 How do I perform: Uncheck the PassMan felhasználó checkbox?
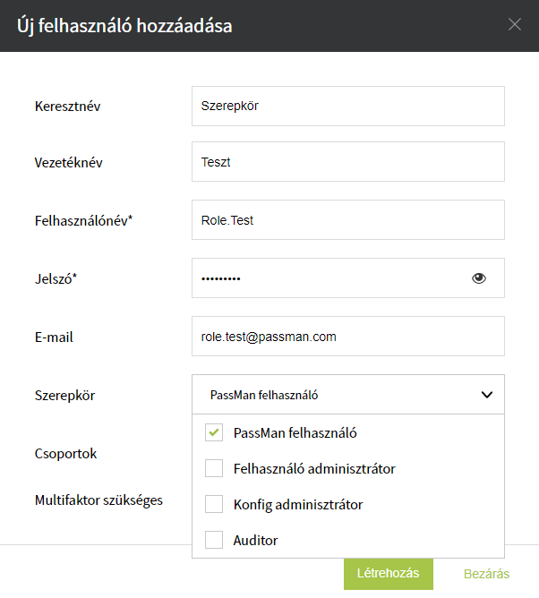click(214, 432)
